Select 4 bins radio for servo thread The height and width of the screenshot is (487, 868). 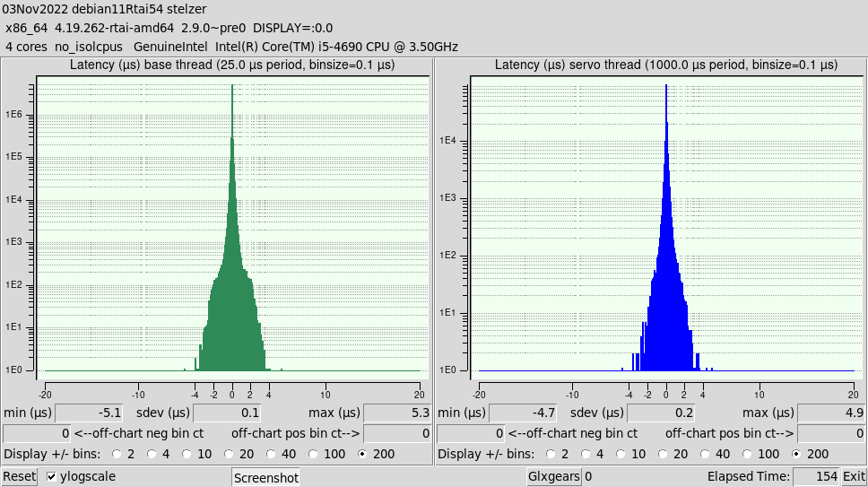point(586,454)
